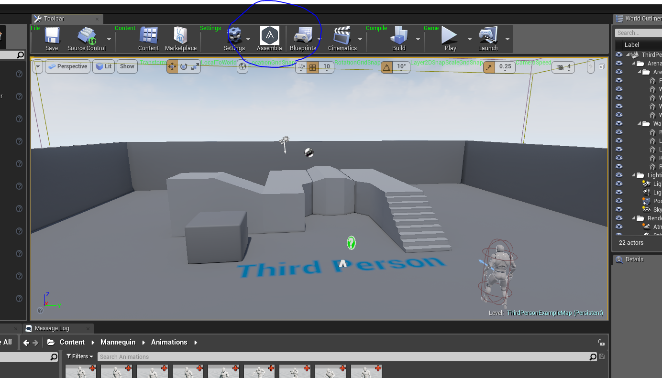Collapse the Arena folder in World Outliner
This screenshot has width=662, height=378.
pos(634,64)
